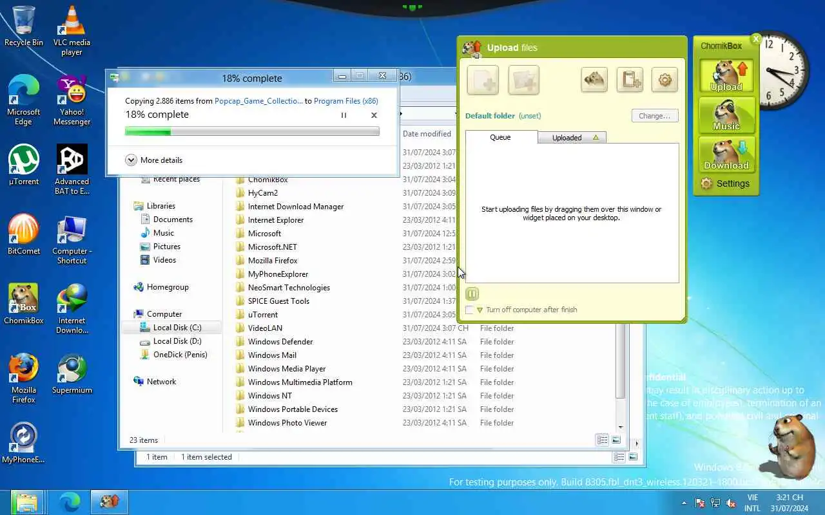Open the gear settings button in Upload window
The height and width of the screenshot is (515, 825).
[x=665, y=80]
